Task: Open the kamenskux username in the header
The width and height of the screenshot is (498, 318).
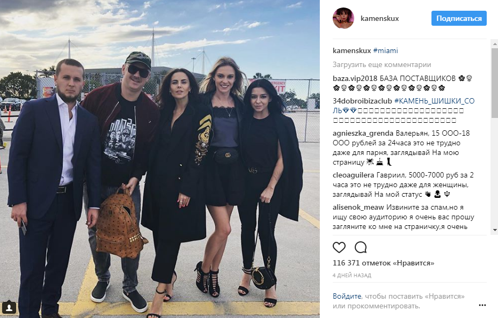Action: pyautogui.click(x=379, y=18)
